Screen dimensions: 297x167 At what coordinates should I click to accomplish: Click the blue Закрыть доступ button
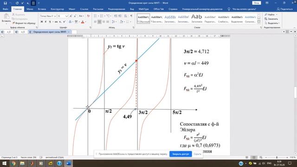click(x=181, y=154)
